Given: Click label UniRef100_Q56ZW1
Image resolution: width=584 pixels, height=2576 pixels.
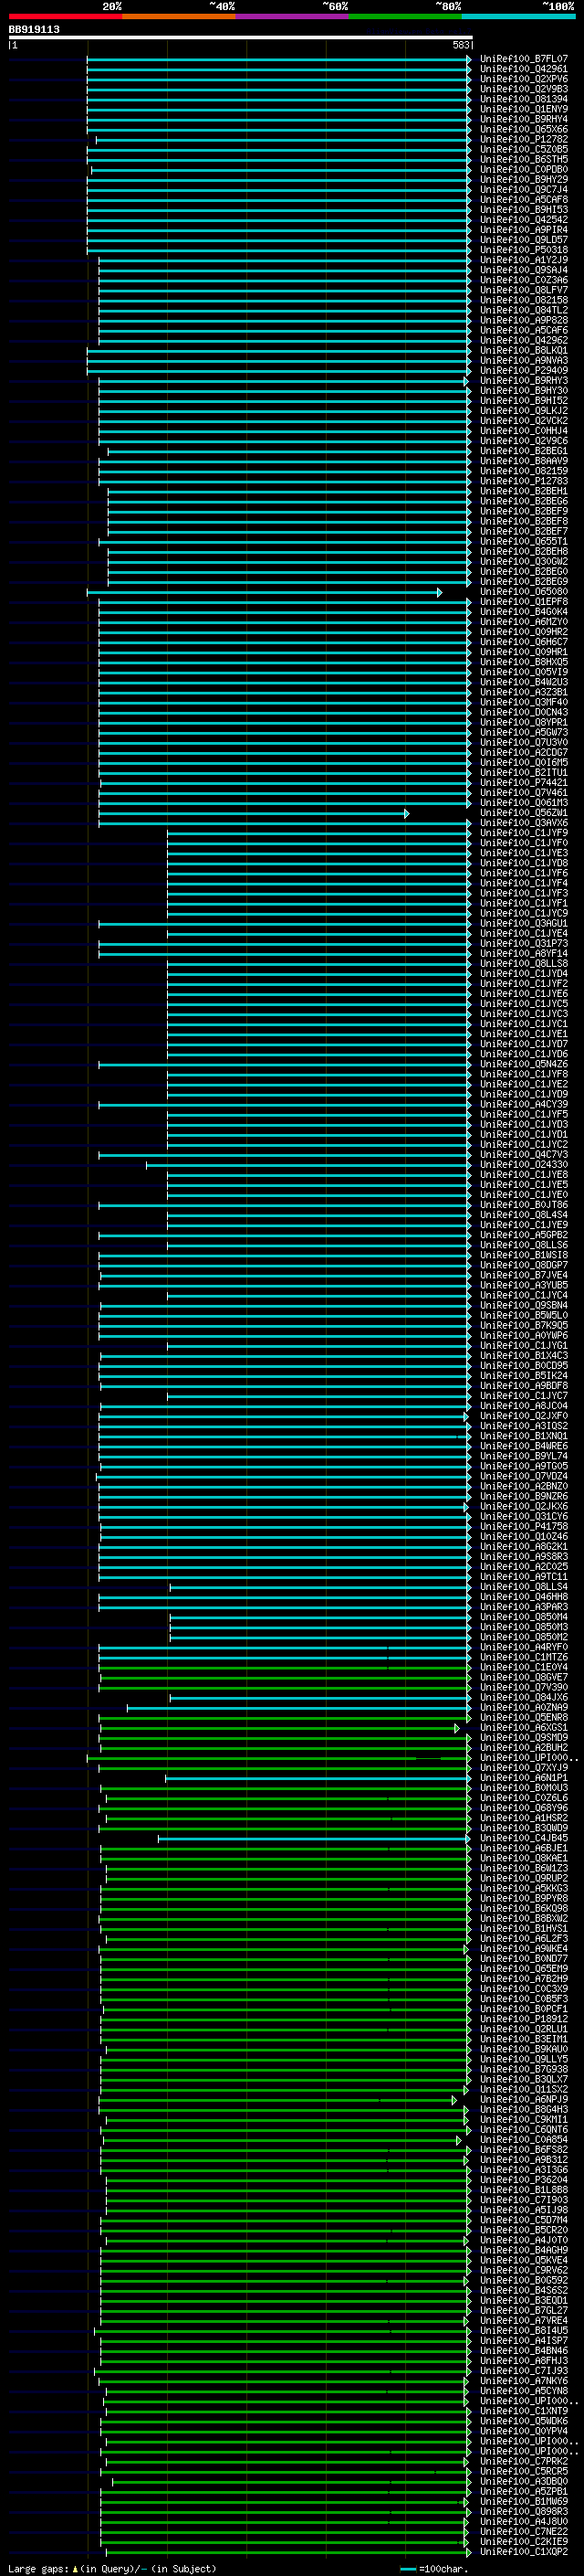Looking at the screenshot, I should (524, 813).
